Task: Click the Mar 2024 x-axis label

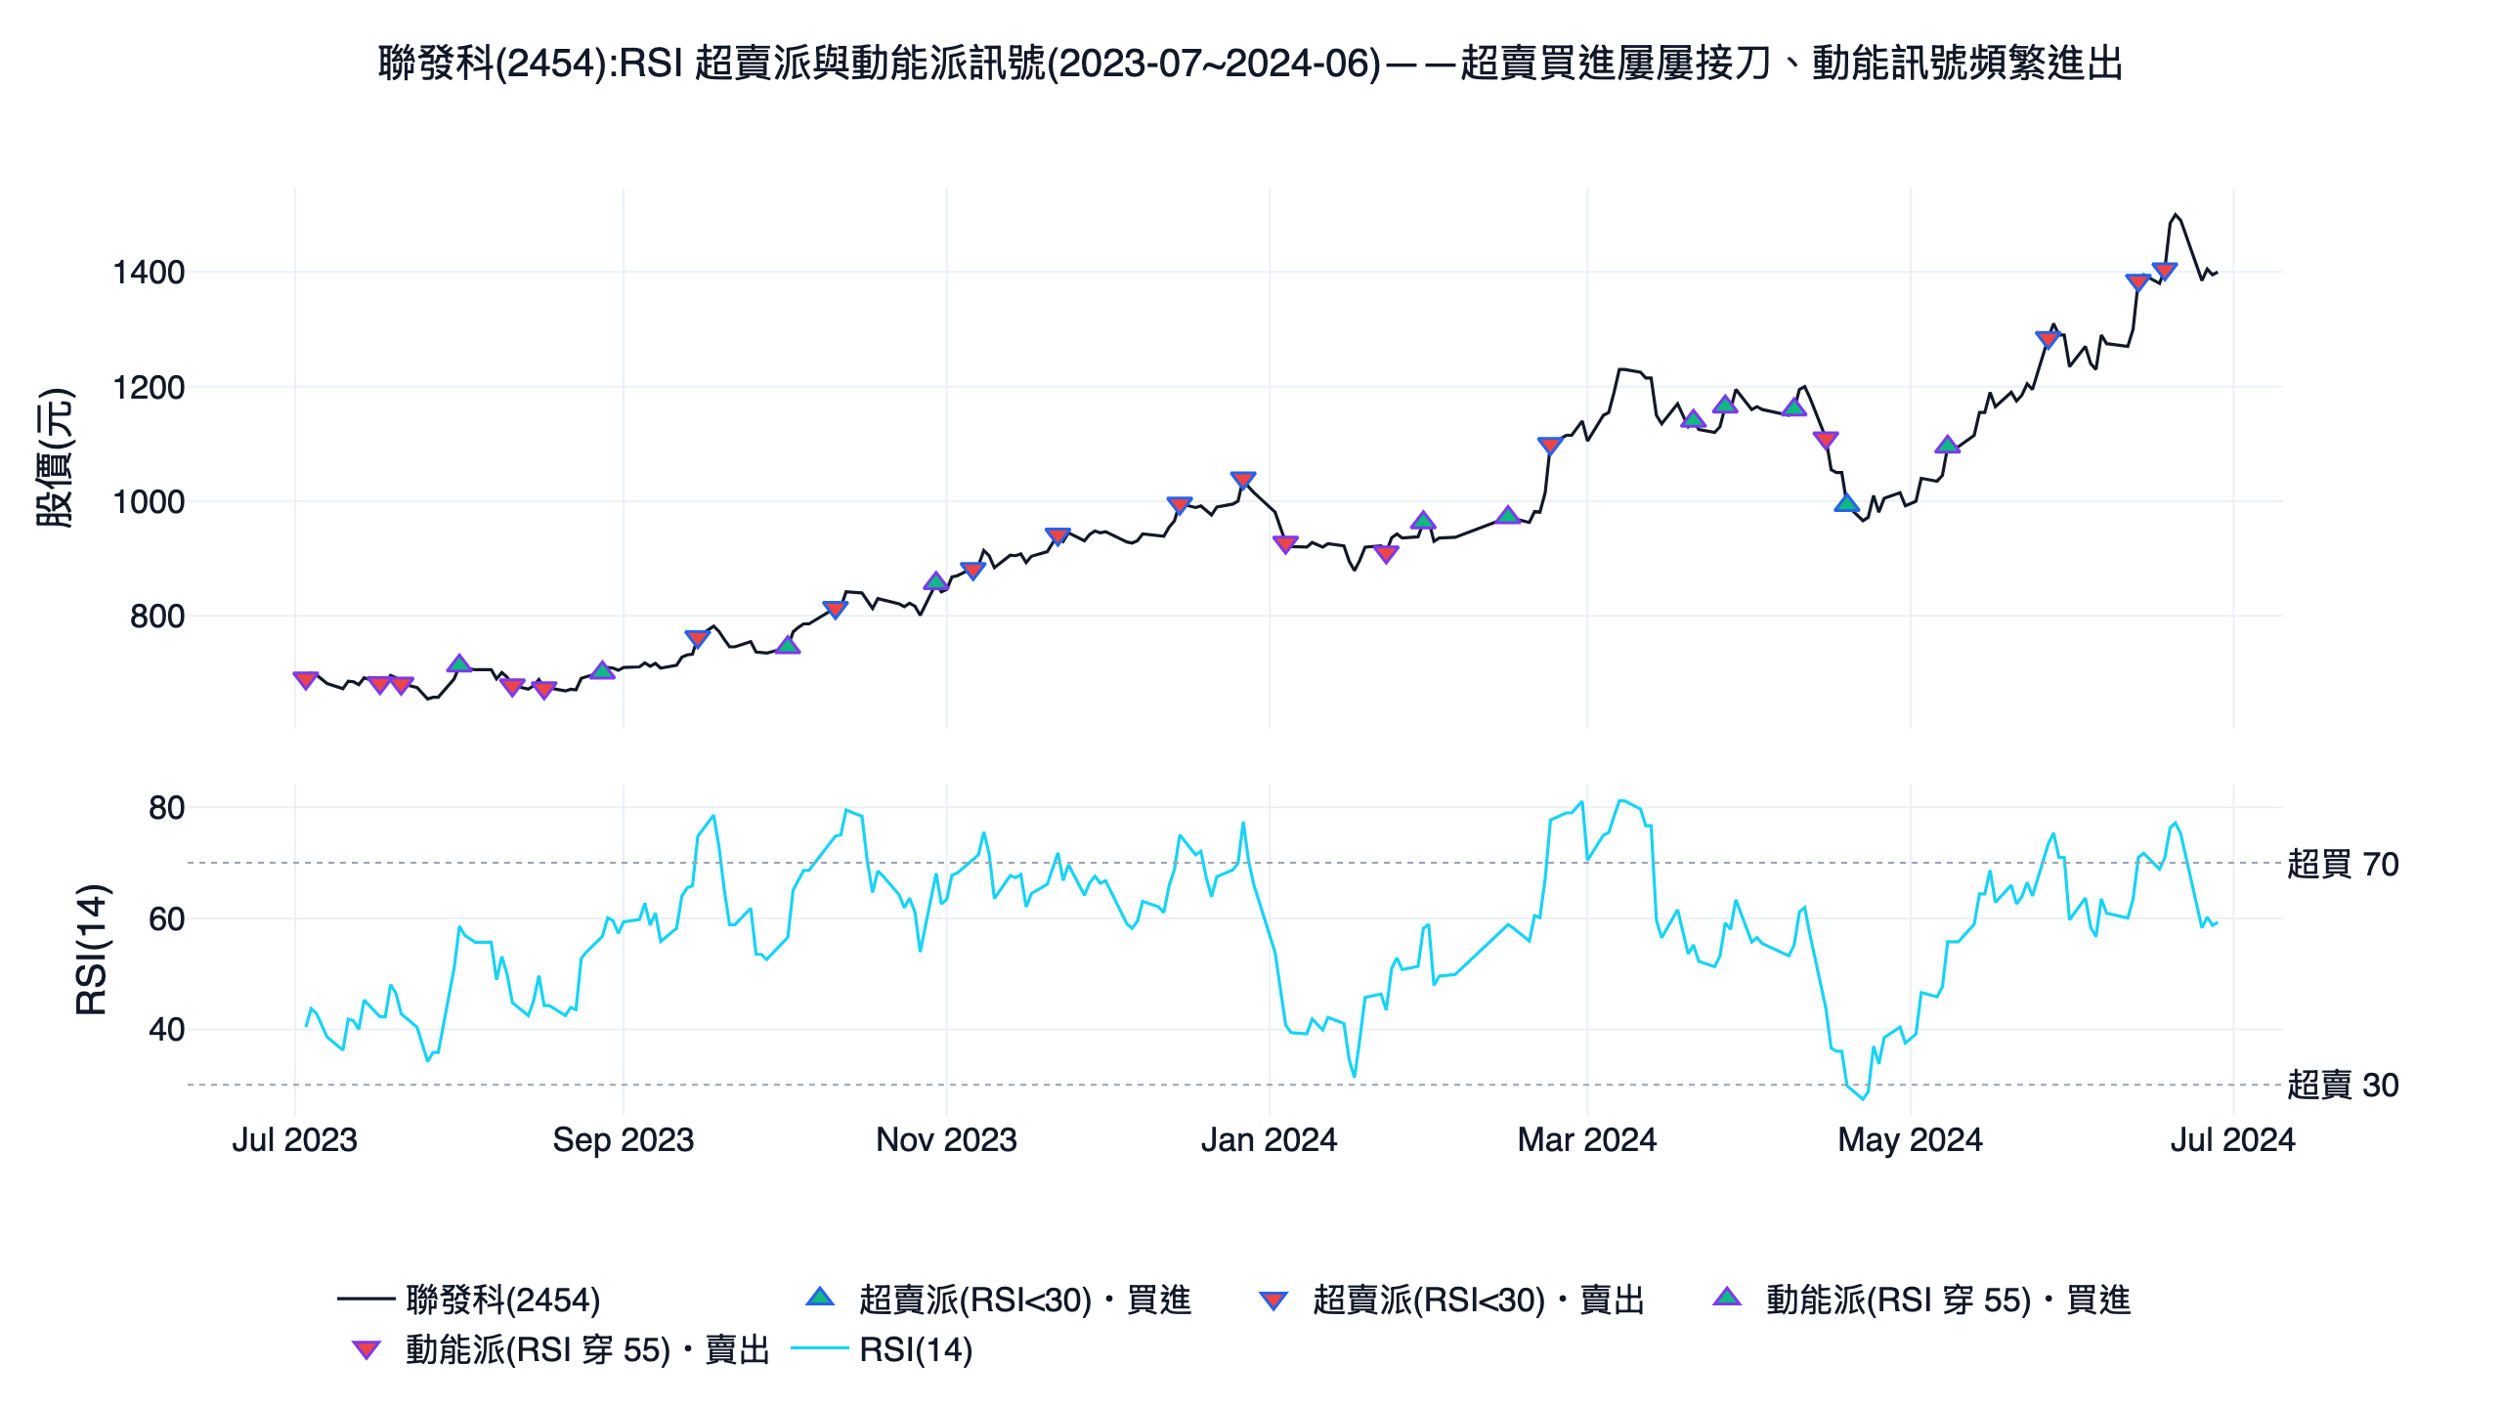Action: pyautogui.click(x=1587, y=1139)
